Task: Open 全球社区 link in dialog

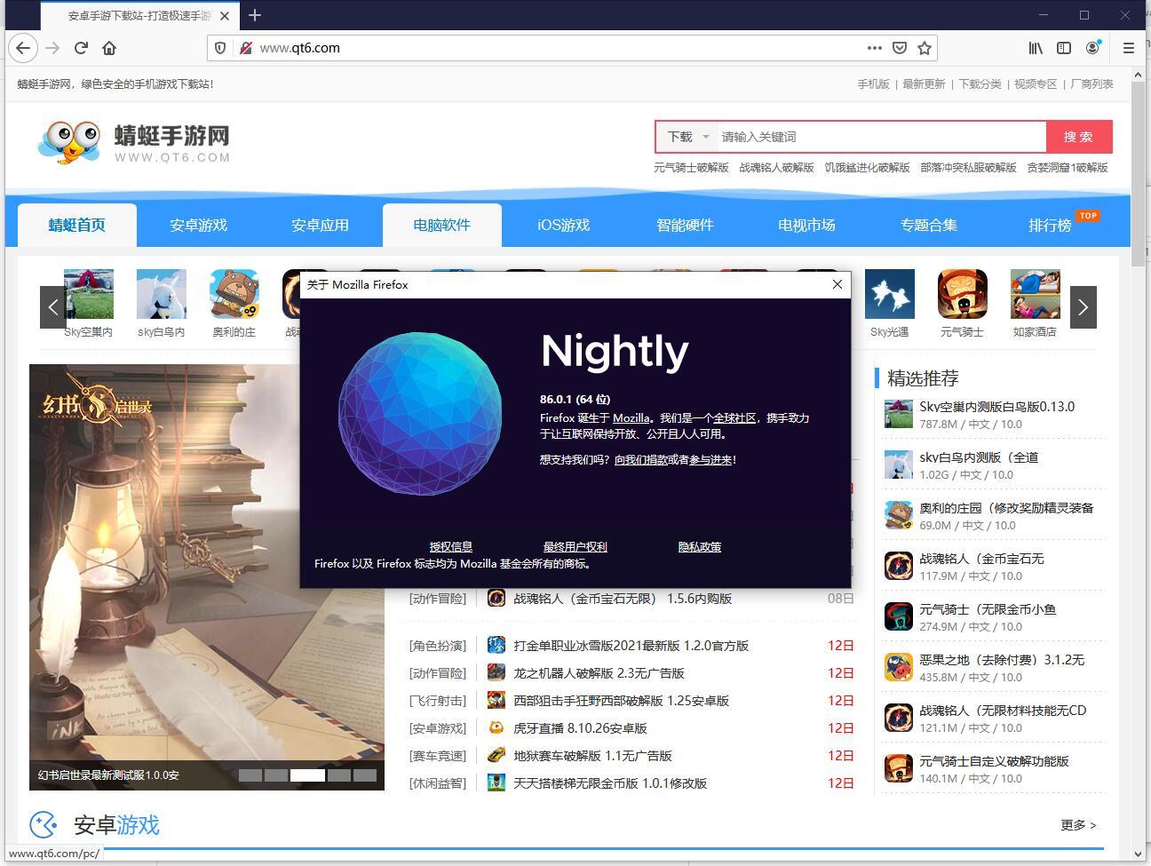Action: point(735,417)
